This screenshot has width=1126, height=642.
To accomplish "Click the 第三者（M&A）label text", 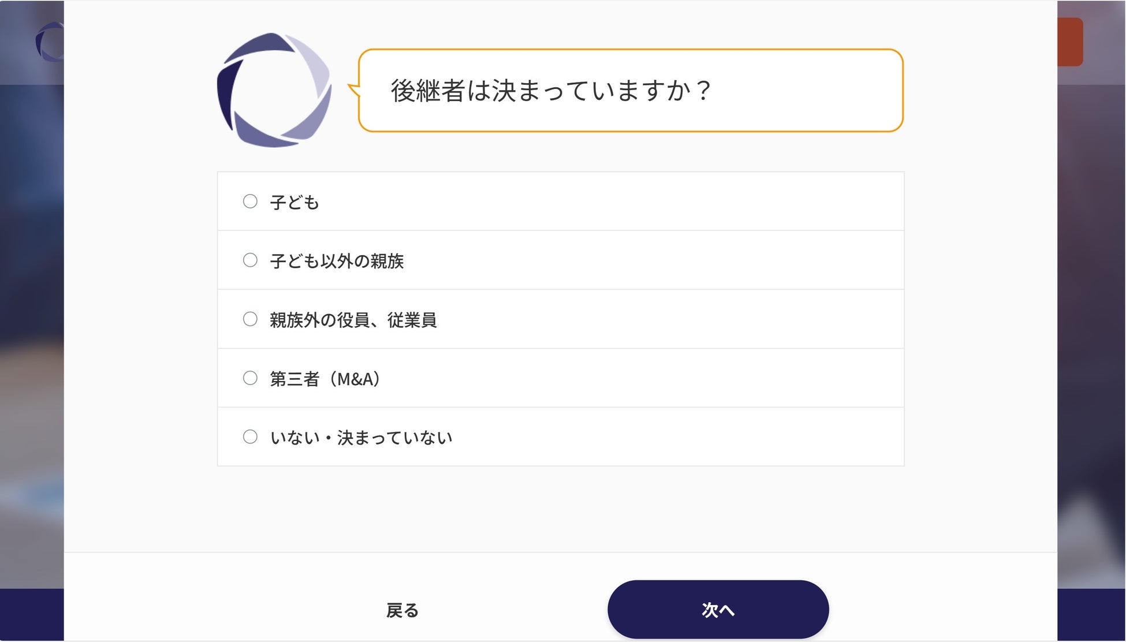I will pos(325,379).
